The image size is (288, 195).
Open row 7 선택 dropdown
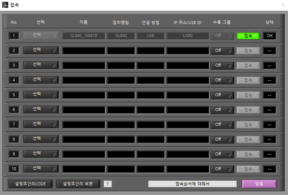click(x=41, y=124)
